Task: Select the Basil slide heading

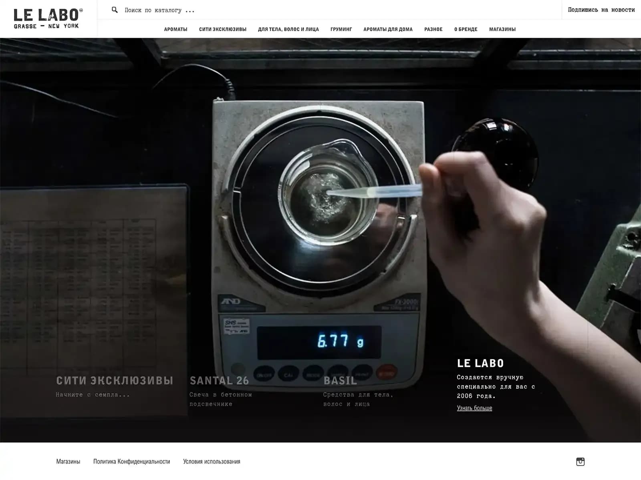Action: (x=340, y=380)
